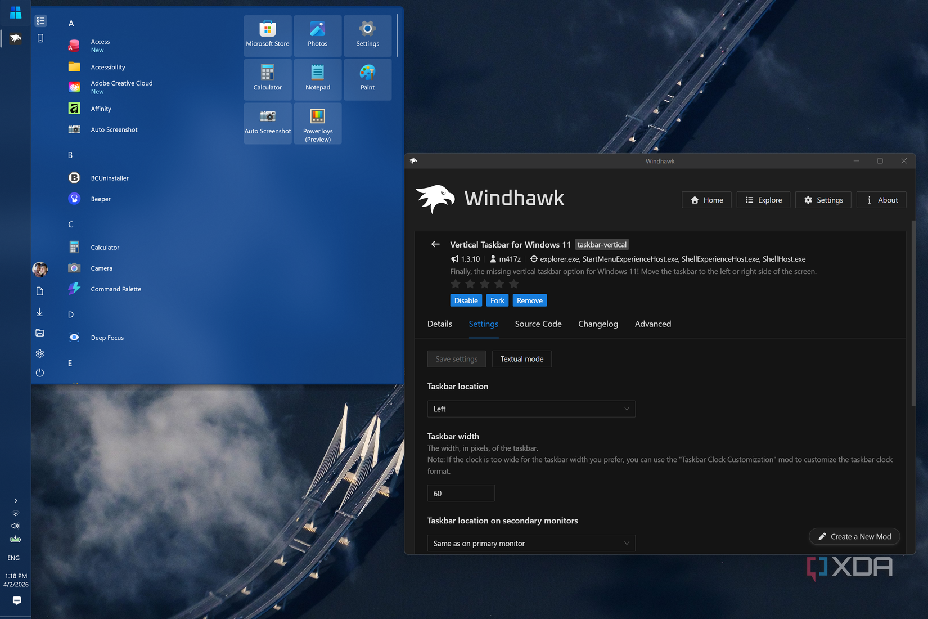Rate the mod with the fifth star
Screen dimensions: 928x619
[513, 284]
